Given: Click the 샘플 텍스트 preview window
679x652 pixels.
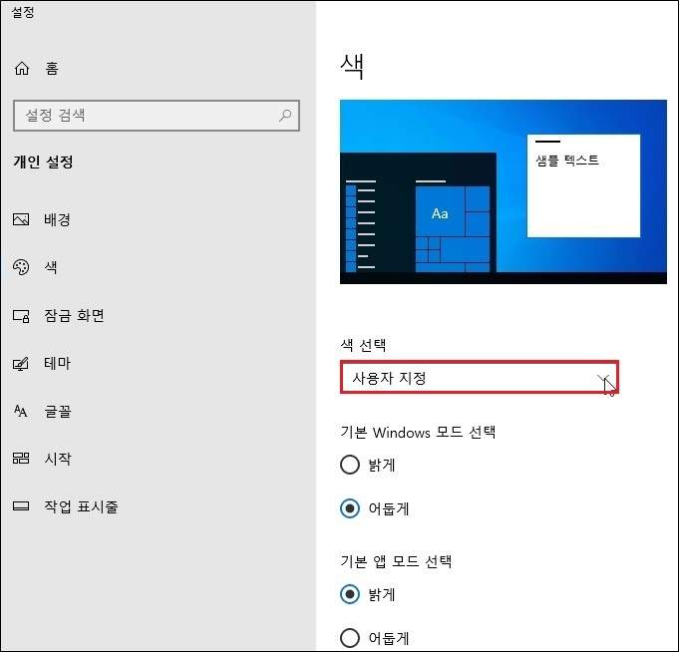Looking at the screenshot, I should click(583, 185).
